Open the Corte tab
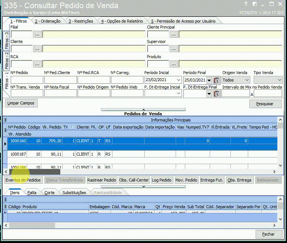 (x=50, y=193)
